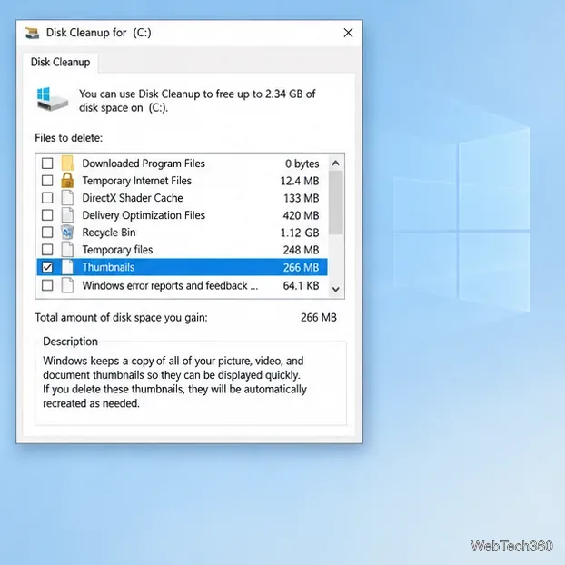Select the Temporary files label

117,250
